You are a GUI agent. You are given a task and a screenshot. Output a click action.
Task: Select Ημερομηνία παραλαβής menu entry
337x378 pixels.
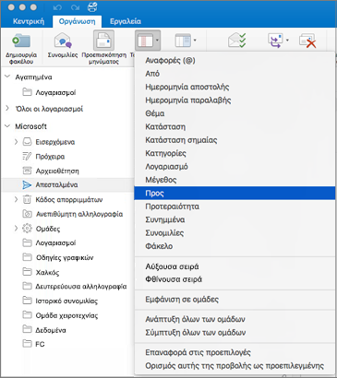(x=235, y=100)
